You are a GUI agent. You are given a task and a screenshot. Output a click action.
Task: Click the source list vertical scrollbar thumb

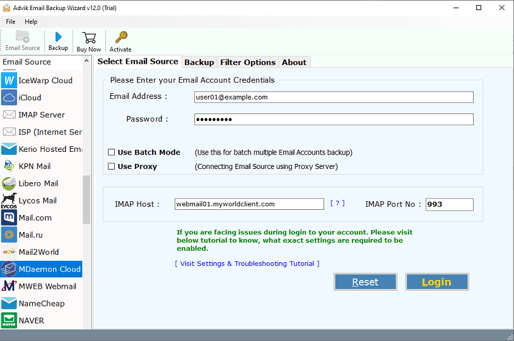point(86,200)
